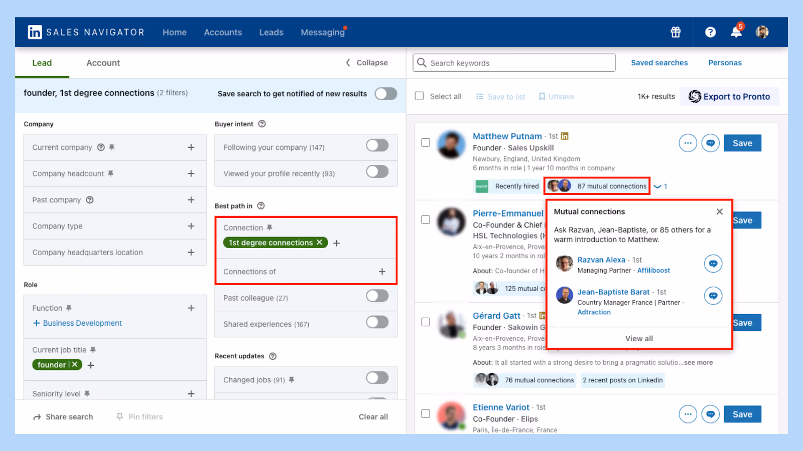Open Leads in navigation
Viewport: 803px width, 451px height.
[x=272, y=32]
